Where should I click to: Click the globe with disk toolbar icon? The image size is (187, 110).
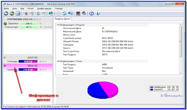click(x=51, y=13)
